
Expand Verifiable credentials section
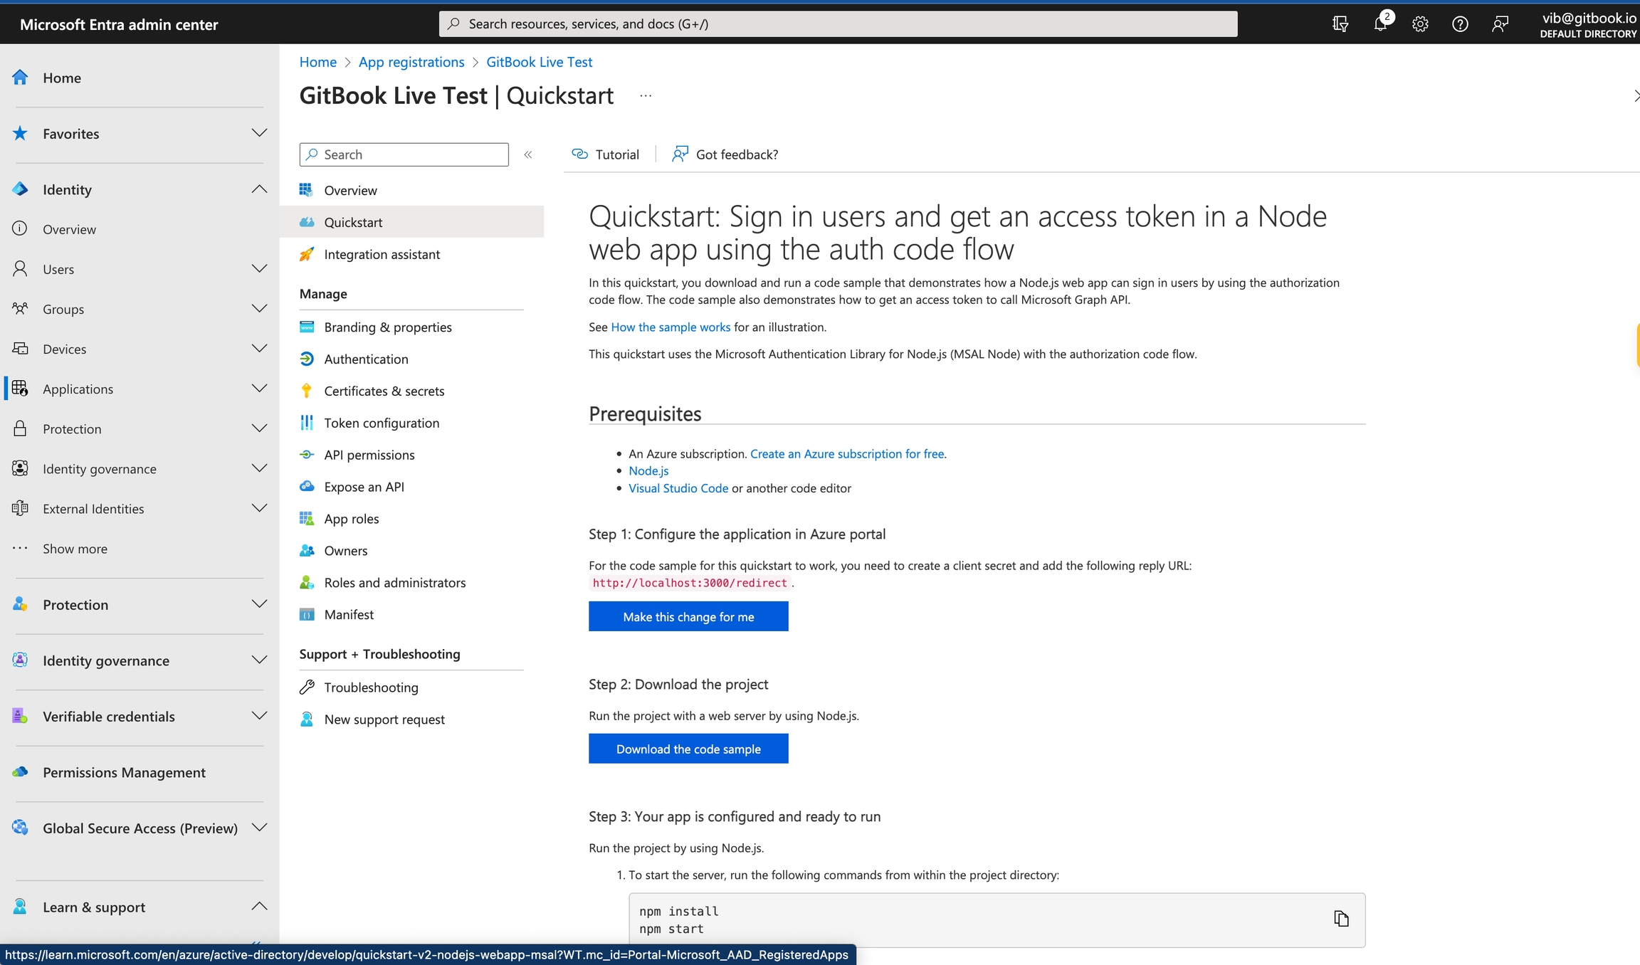click(x=260, y=716)
